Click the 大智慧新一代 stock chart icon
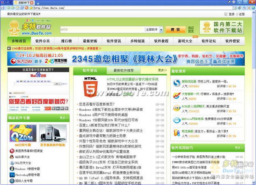The height and width of the screenshot is (185, 256). (177, 96)
